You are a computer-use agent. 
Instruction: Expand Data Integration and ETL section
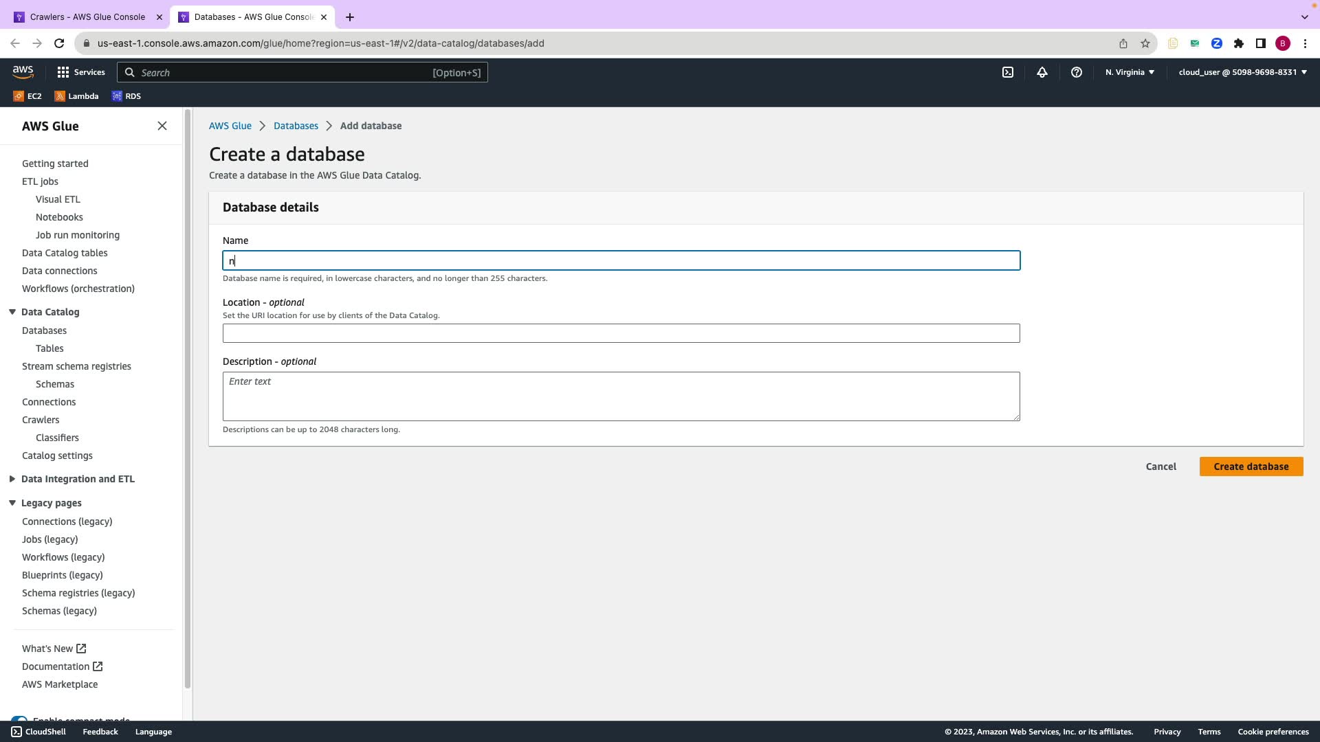[x=12, y=479]
